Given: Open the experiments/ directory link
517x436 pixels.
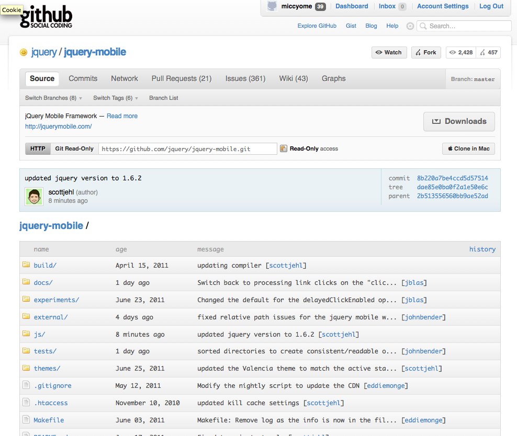Looking at the screenshot, I should pyautogui.click(x=57, y=300).
